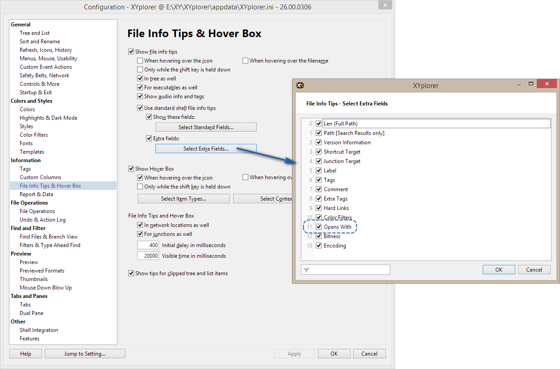Click in the Initial delay milliseconds field
The width and height of the screenshot is (560, 369).
[148, 245]
